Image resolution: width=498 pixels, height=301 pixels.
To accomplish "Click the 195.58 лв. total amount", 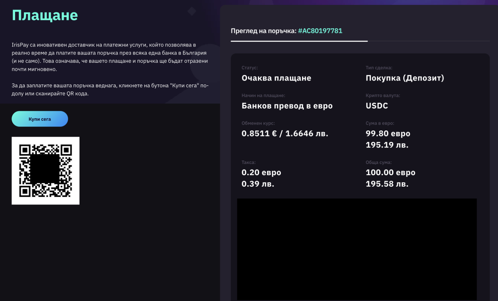I will [387, 184].
